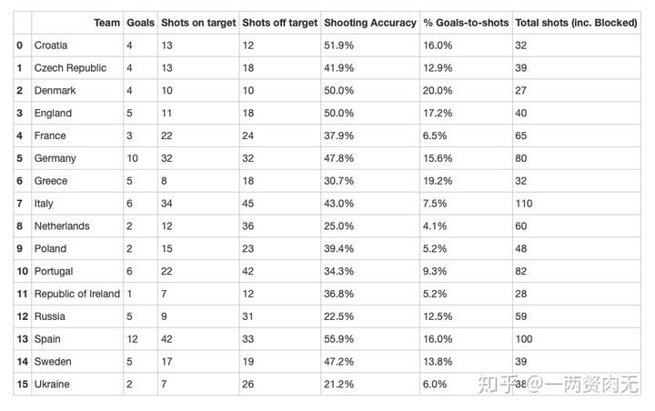Click the Team column header
655x411 pixels.
click(106, 22)
